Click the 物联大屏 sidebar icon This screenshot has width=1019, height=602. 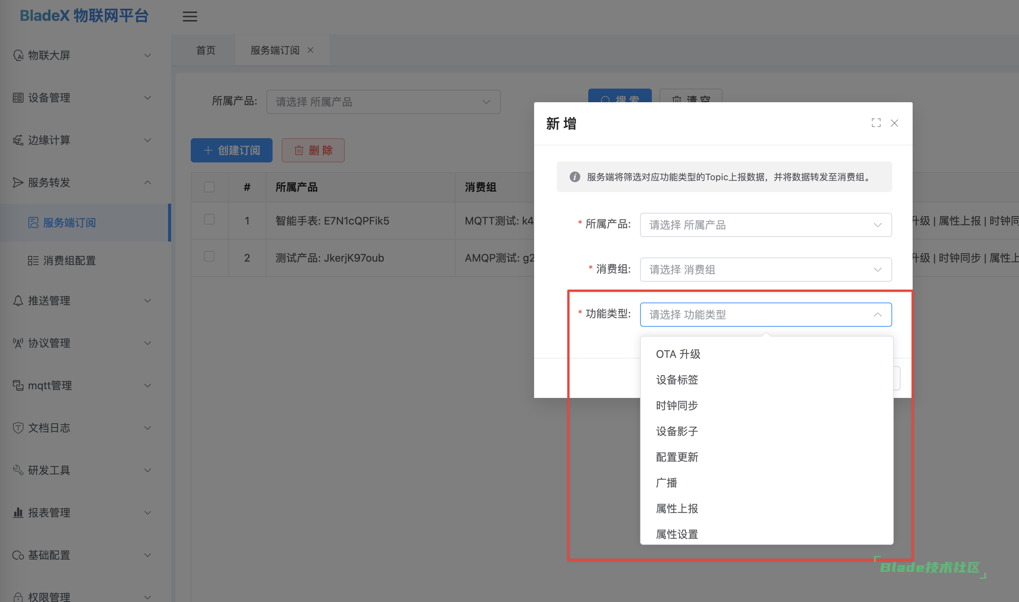pyautogui.click(x=18, y=55)
